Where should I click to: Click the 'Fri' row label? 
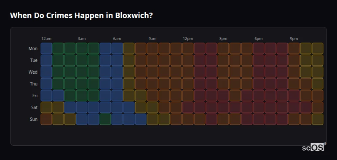pyautogui.click(x=35, y=96)
